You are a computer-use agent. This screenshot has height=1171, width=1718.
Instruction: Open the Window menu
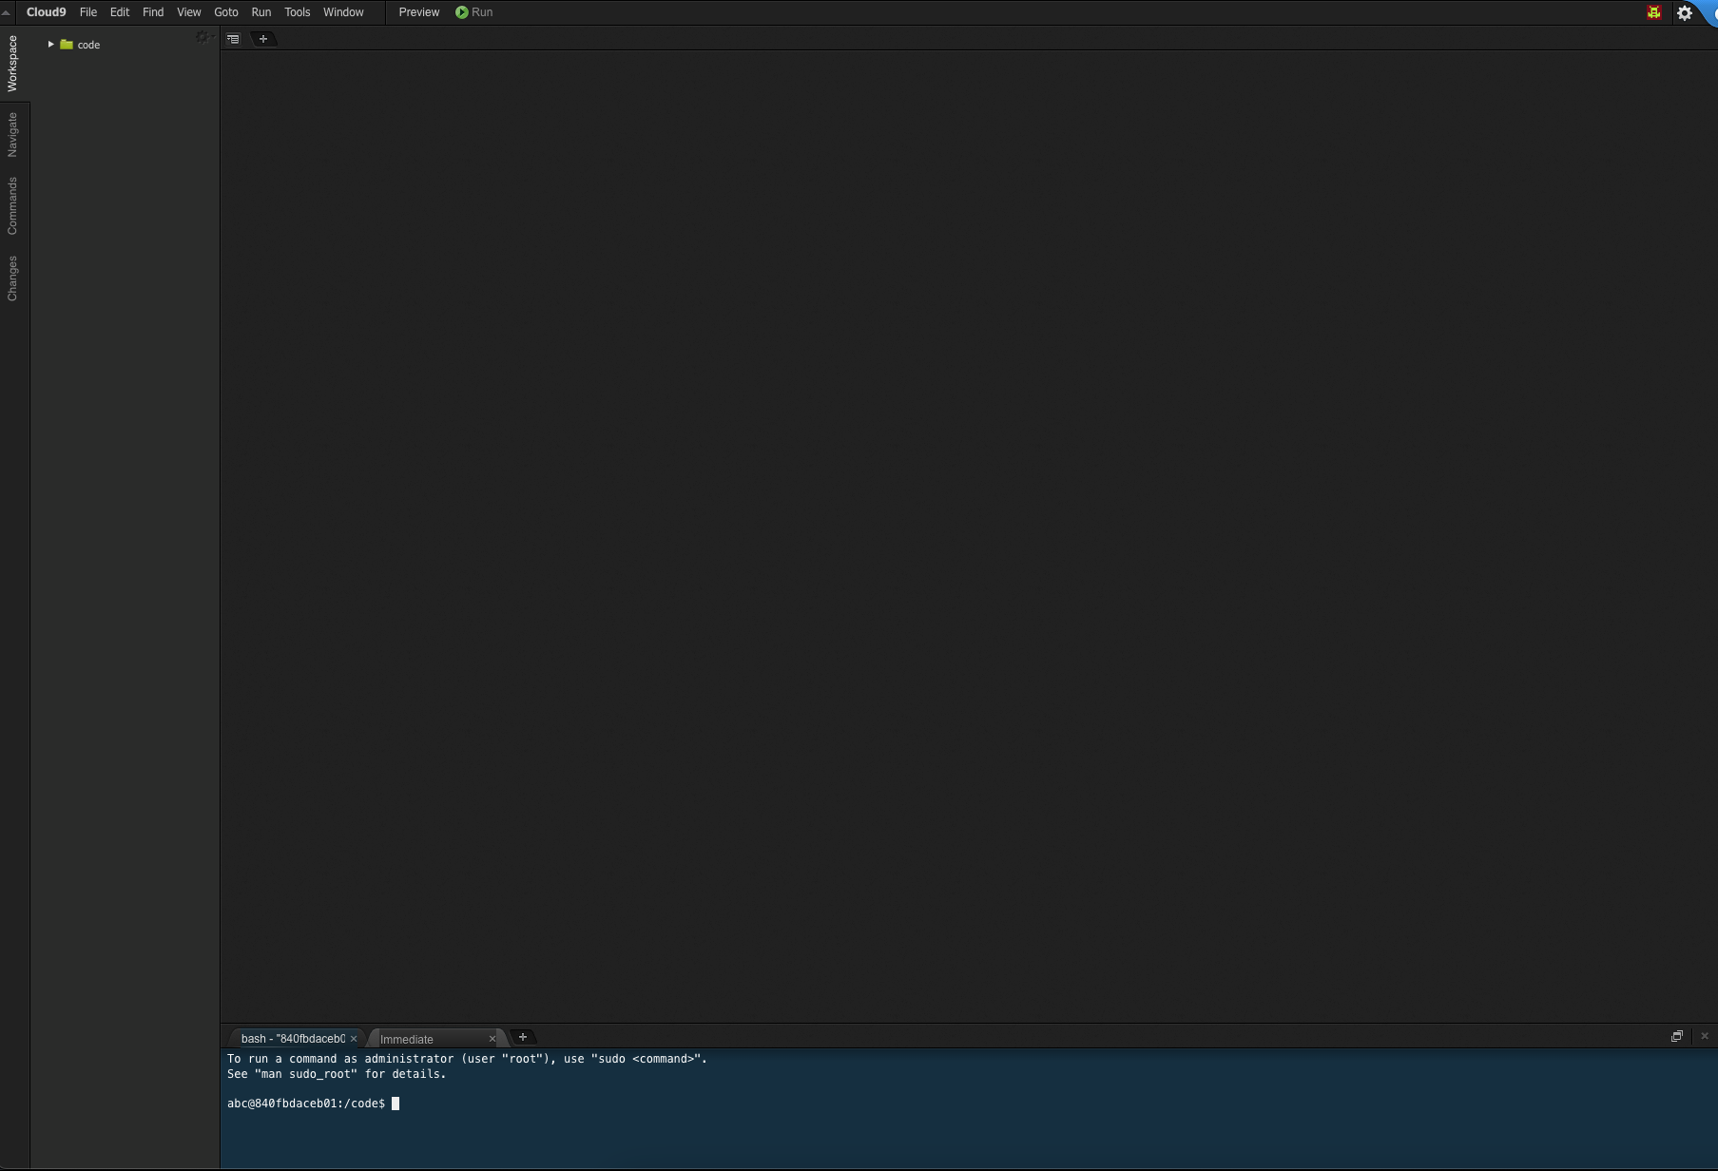[342, 12]
